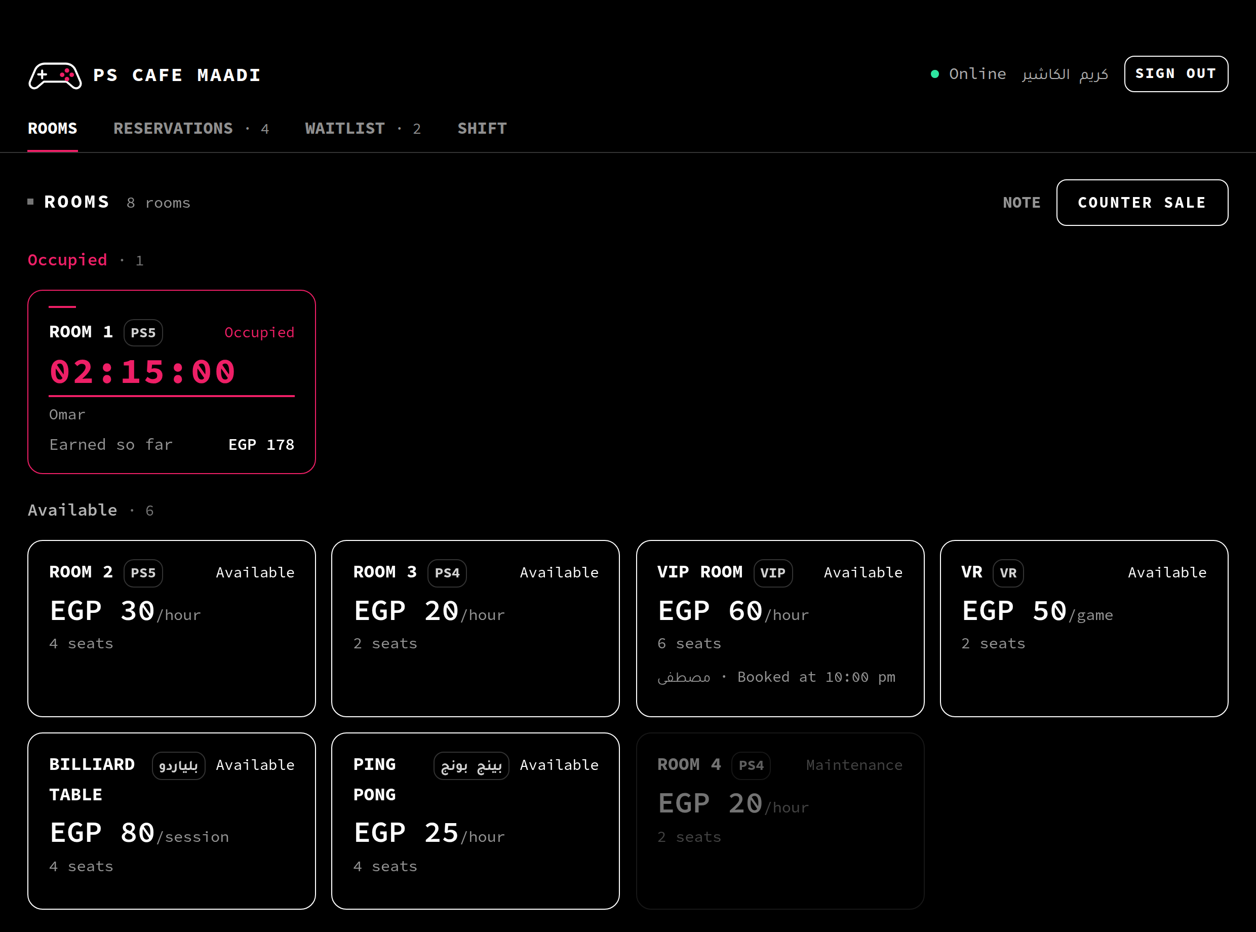
Task: Click the Arabic billiard badge
Action: click(x=178, y=765)
